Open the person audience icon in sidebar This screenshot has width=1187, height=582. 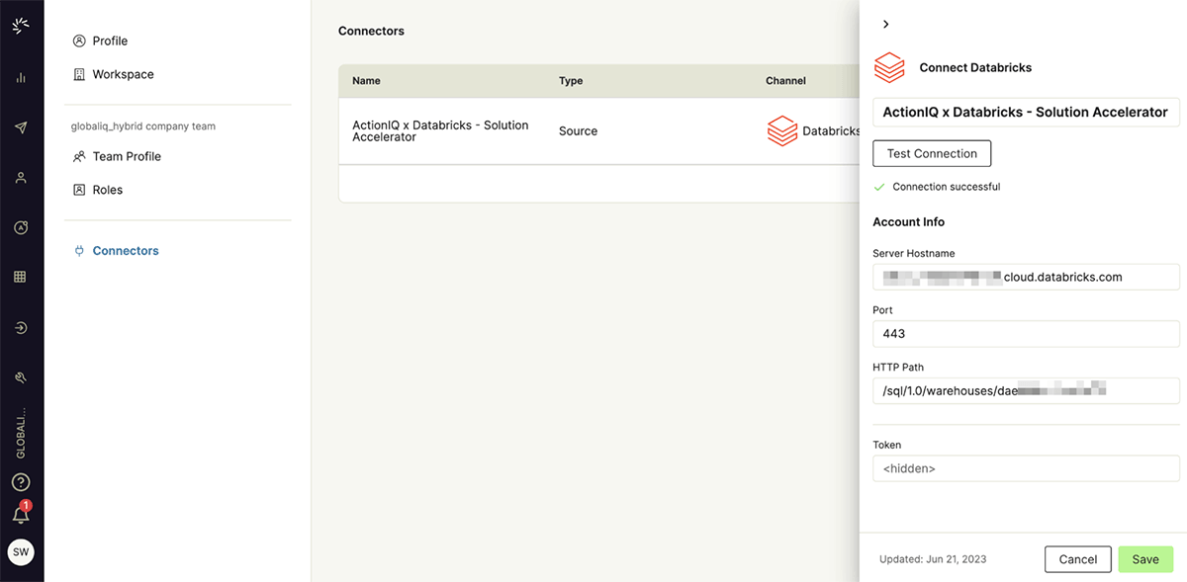coord(21,178)
